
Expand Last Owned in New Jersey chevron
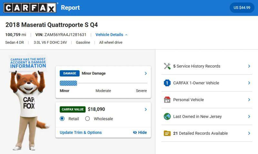[x=249, y=116]
